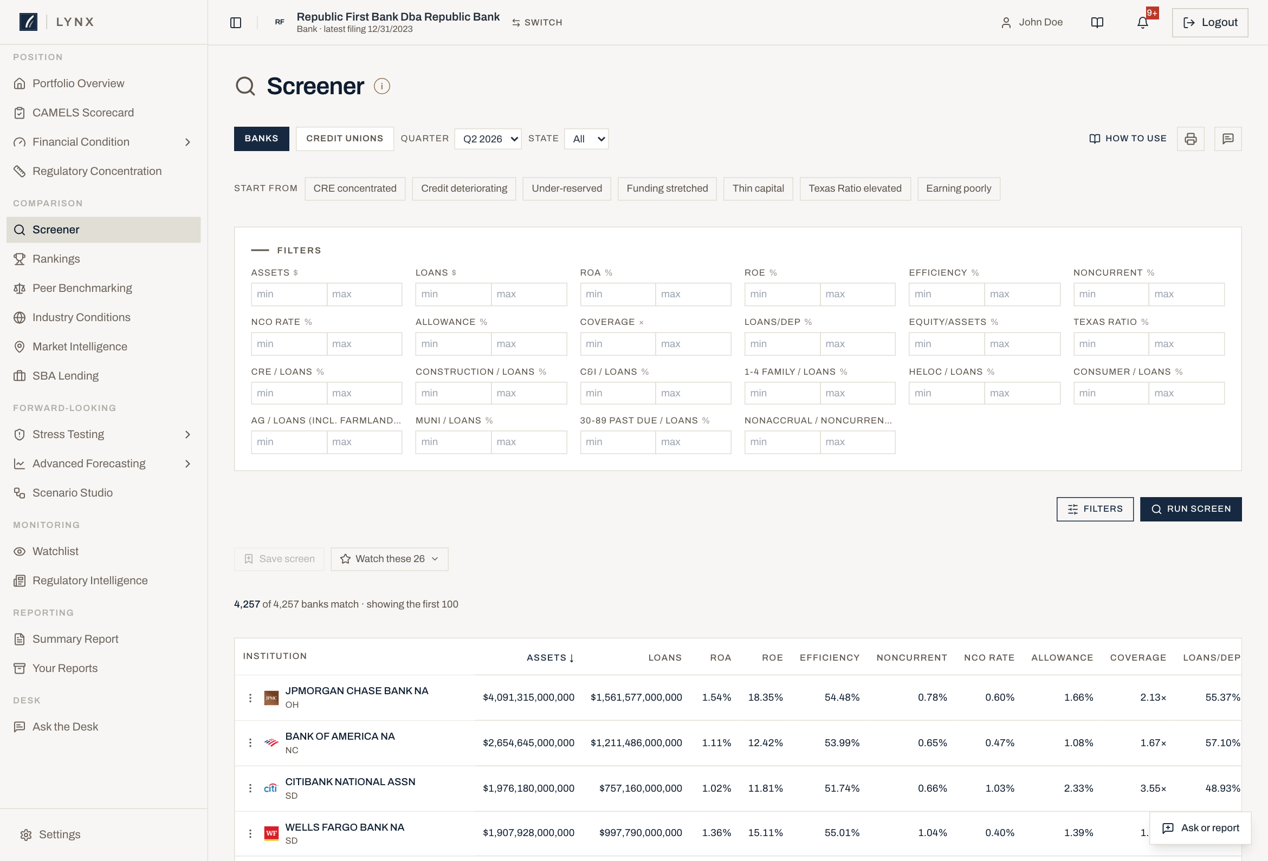Open How To Use guide
This screenshot has width=1268, height=861.
point(1127,139)
